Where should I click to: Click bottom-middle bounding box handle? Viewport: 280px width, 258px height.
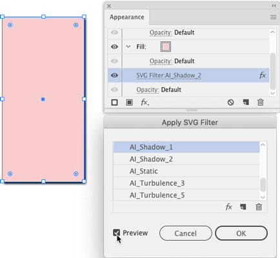(43, 181)
